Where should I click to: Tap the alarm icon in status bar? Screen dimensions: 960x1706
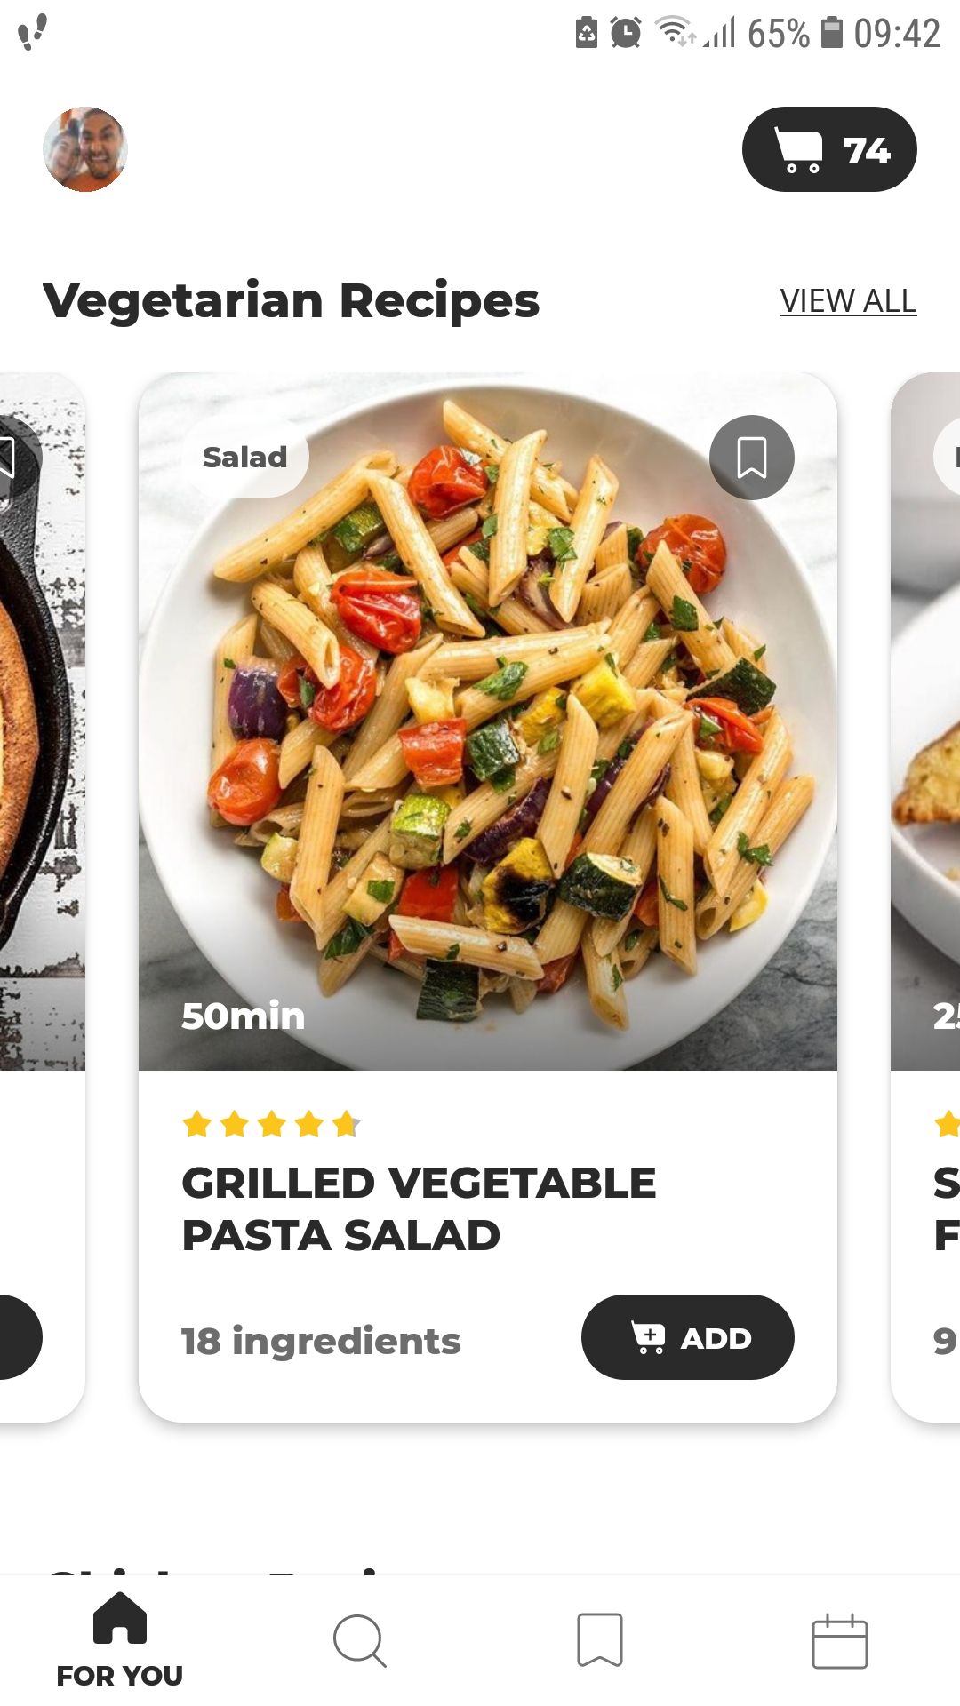coord(626,34)
